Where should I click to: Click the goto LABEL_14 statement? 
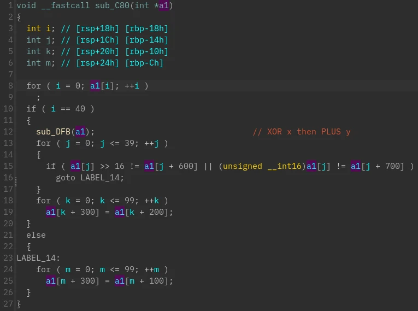pyautogui.click(x=90, y=178)
